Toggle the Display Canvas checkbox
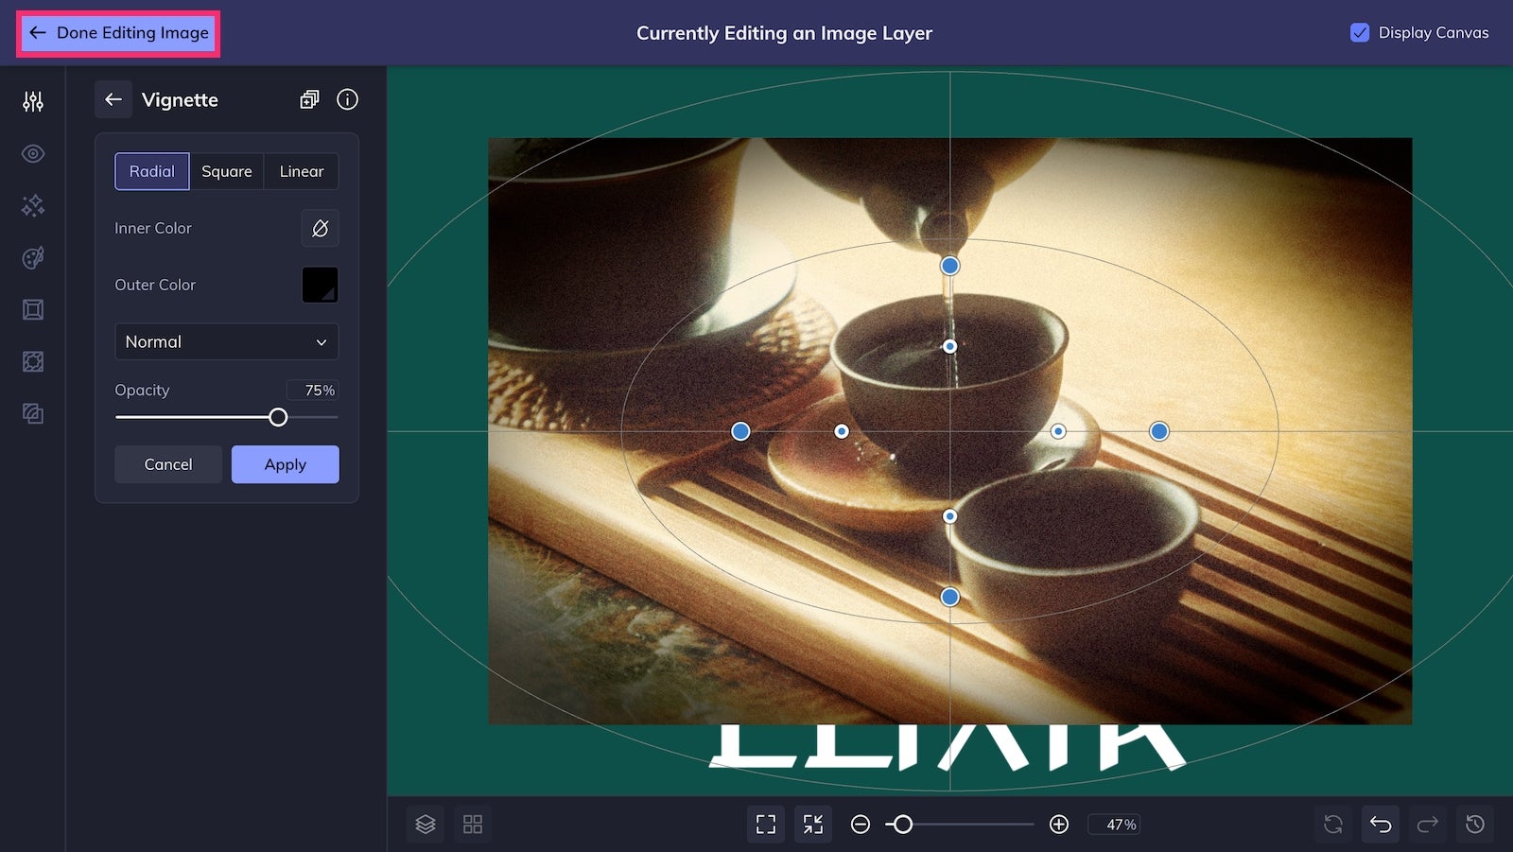This screenshot has width=1513, height=852. [x=1360, y=32]
